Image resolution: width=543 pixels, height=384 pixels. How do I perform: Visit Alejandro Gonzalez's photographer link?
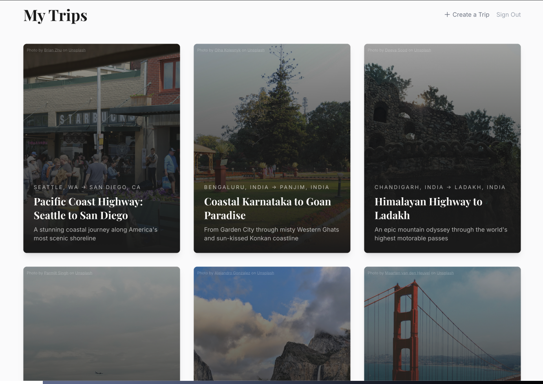point(232,273)
